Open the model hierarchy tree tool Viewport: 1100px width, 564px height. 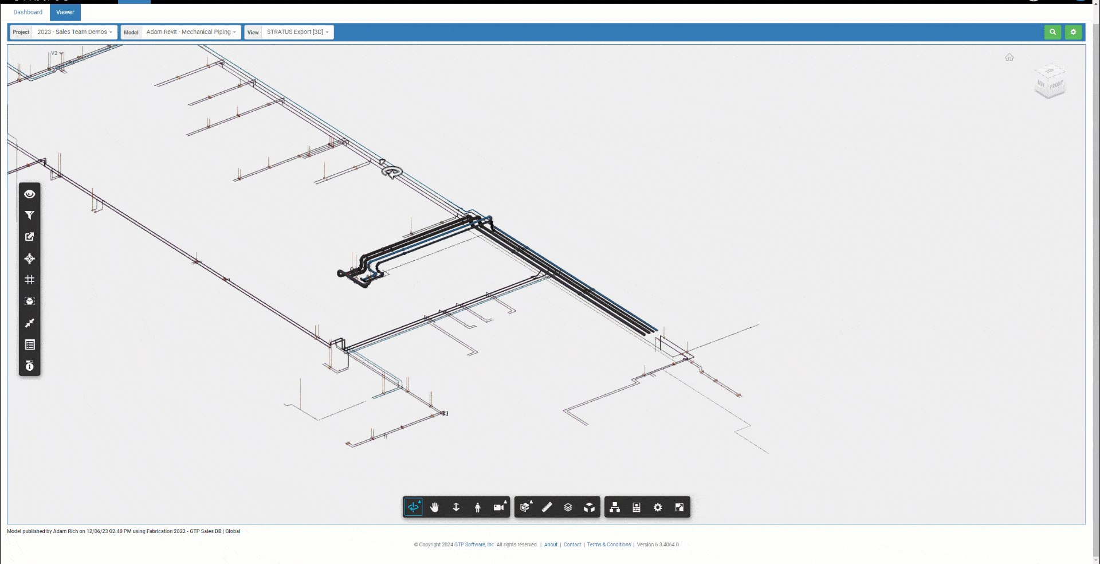coord(614,507)
